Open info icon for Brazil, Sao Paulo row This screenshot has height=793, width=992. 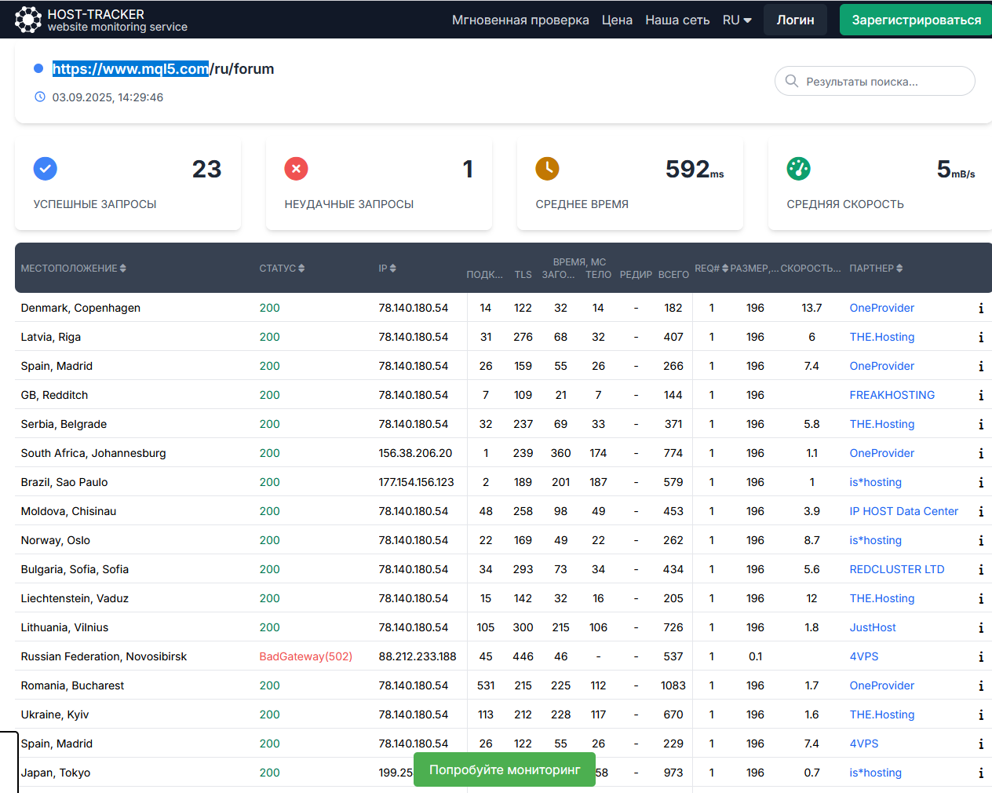981,482
